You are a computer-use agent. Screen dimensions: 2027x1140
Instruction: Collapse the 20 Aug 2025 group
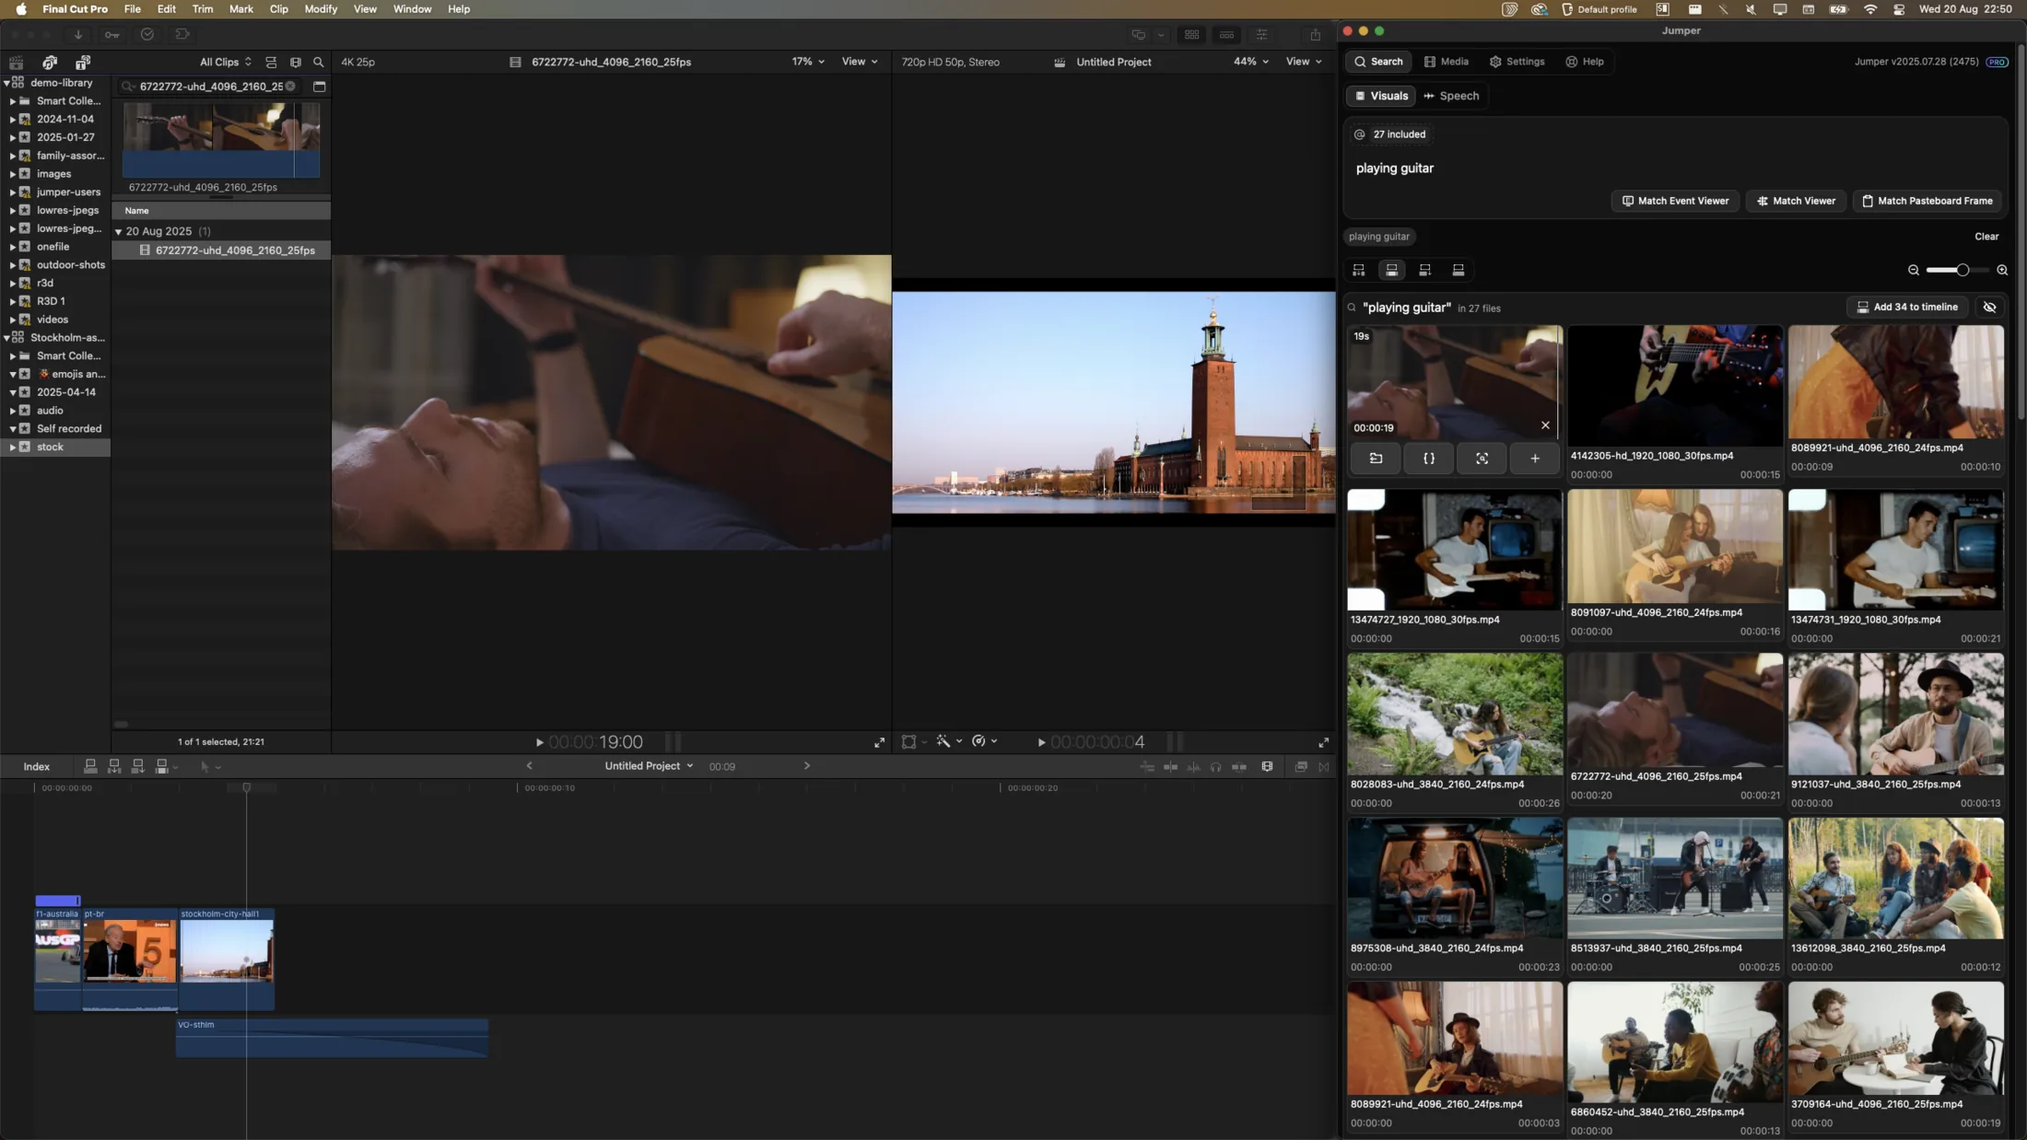click(x=118, y=232)
